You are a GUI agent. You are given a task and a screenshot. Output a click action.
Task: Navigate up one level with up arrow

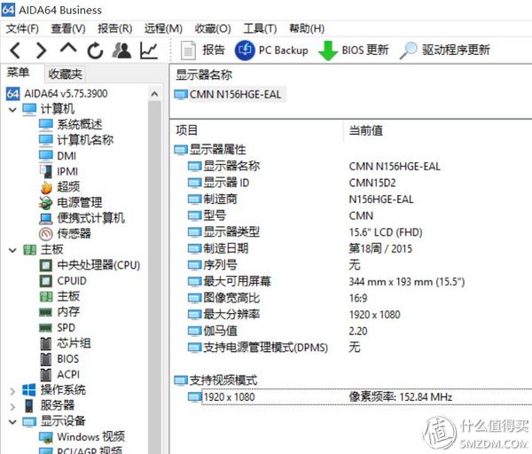coord(68,49)
